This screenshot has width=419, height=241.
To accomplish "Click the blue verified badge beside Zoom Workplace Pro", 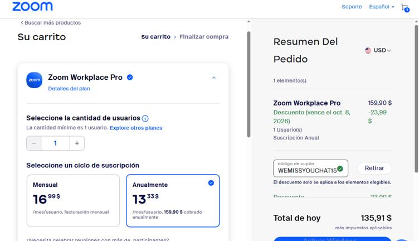I will [x=130, y=78].
